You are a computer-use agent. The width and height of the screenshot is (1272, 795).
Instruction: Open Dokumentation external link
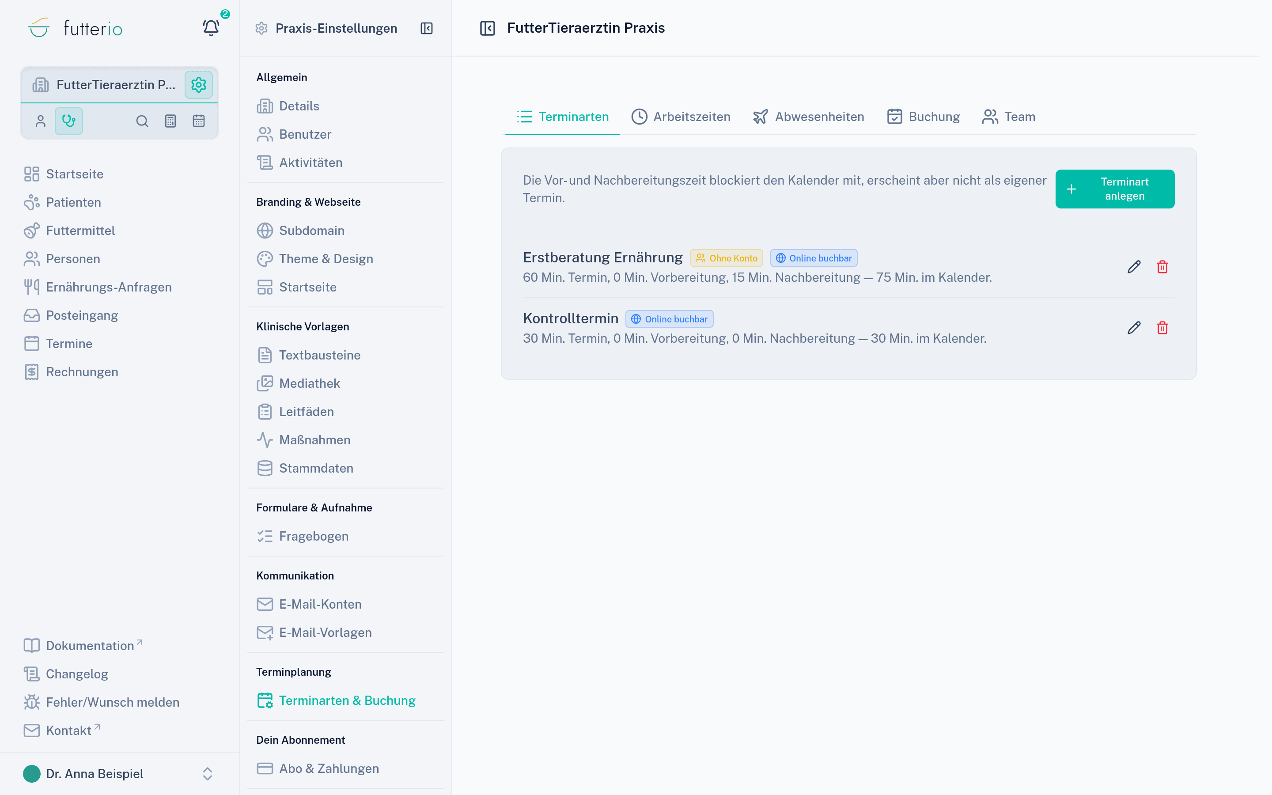(x=83, y=646)
